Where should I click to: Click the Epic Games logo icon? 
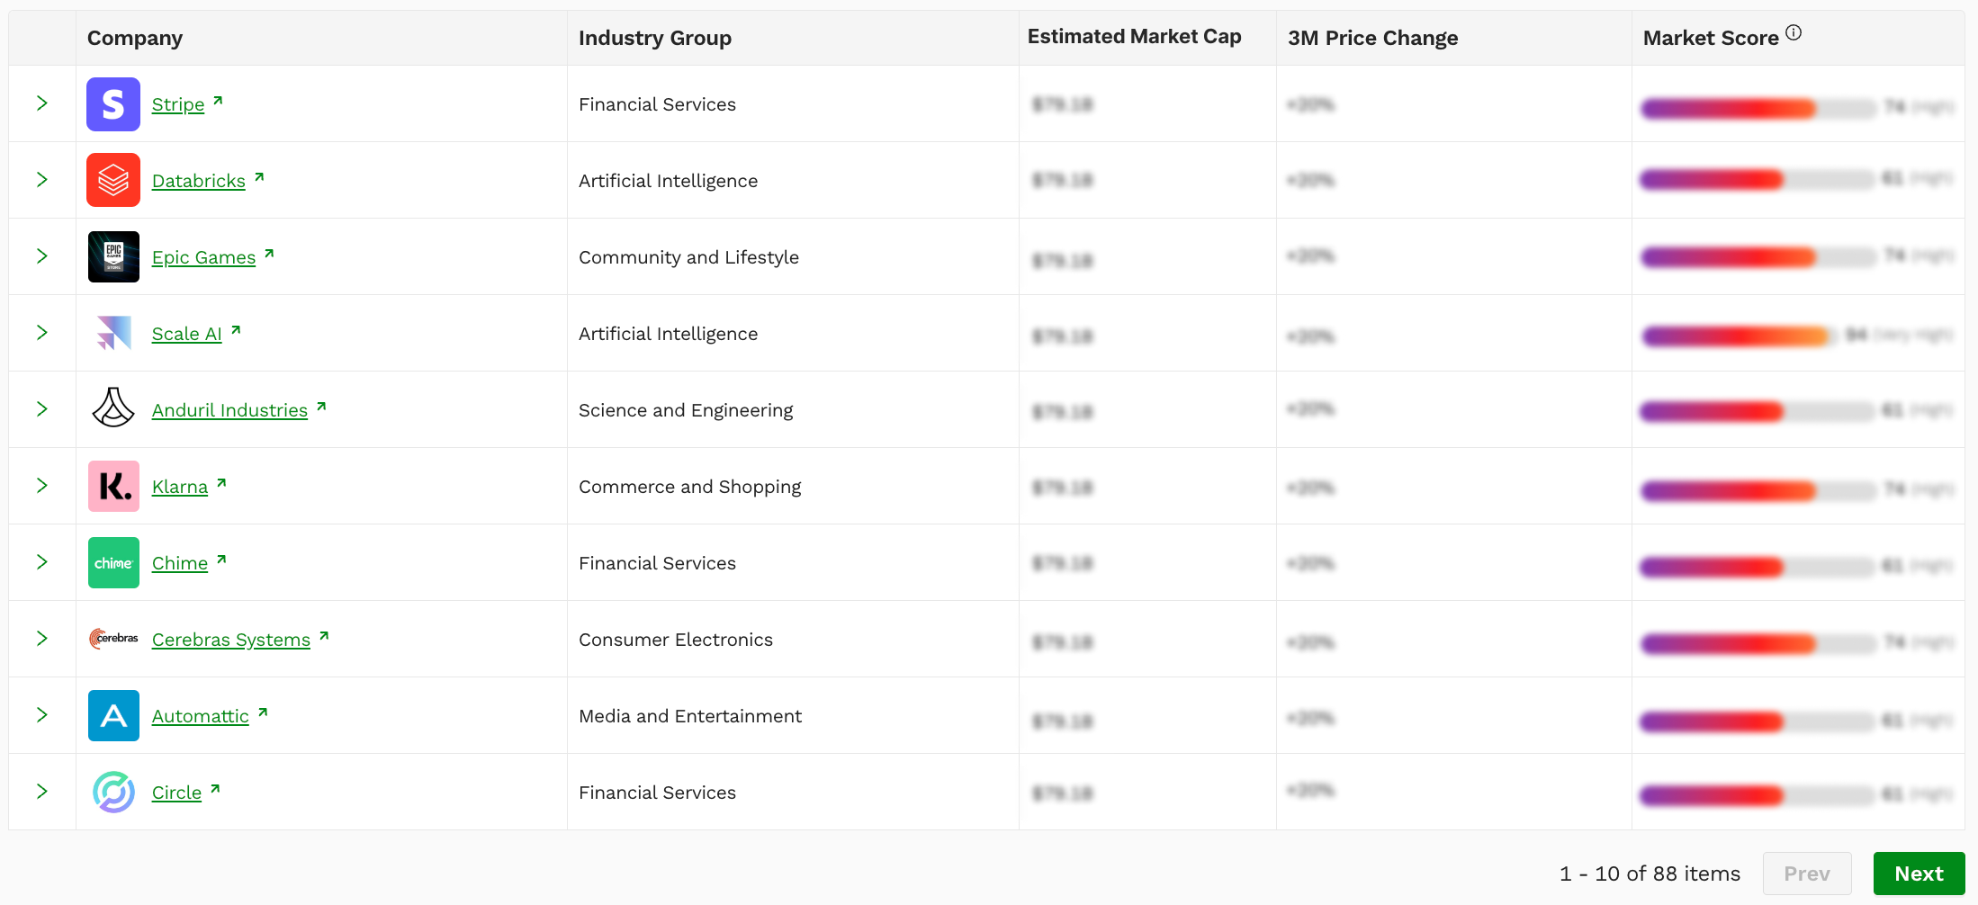pos(113,256)
